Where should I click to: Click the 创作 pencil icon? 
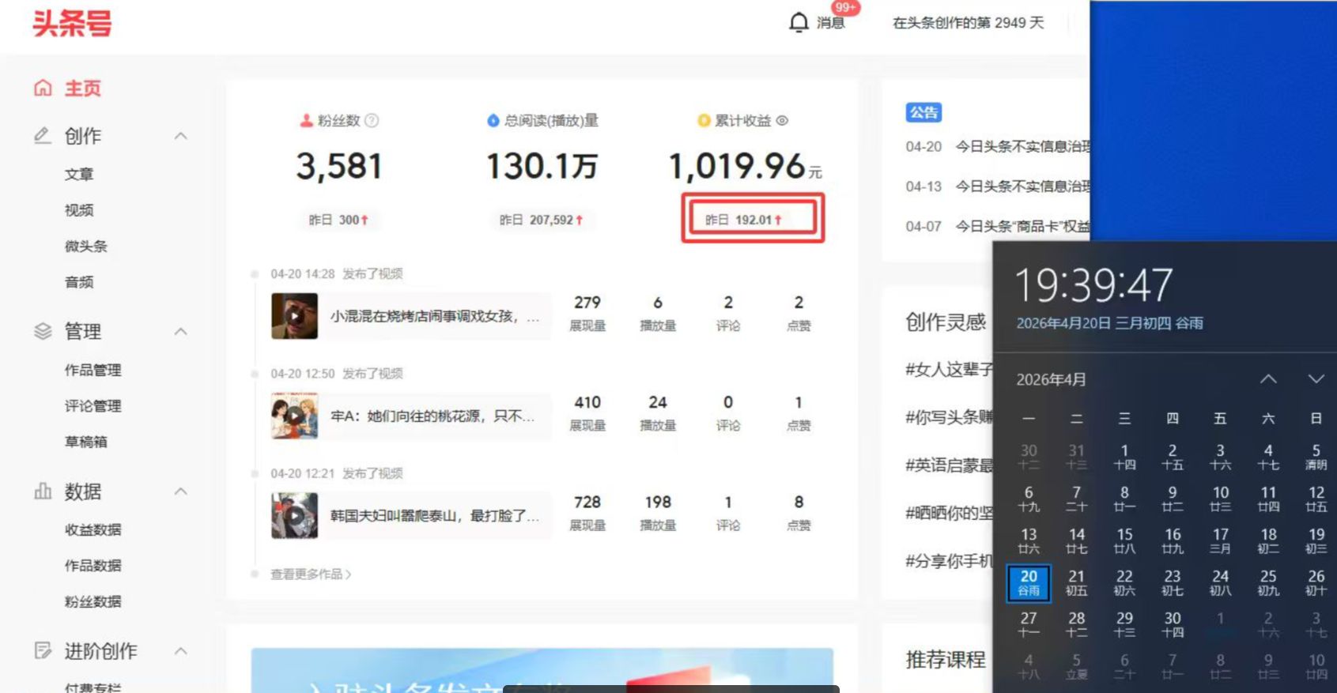(x=43, y=135)
